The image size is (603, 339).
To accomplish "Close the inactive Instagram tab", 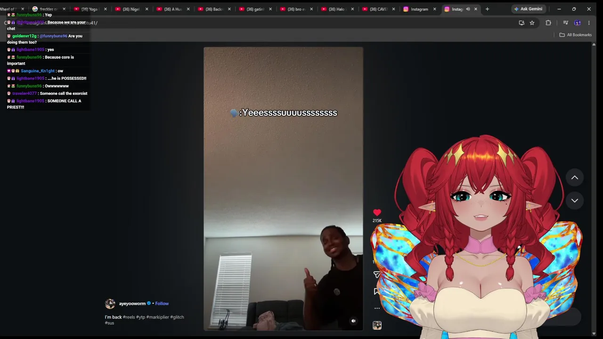I will pos(434,9).
